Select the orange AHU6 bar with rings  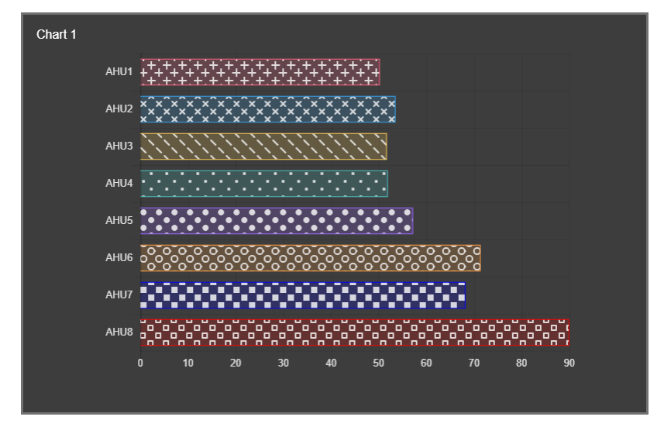(310, 258)
